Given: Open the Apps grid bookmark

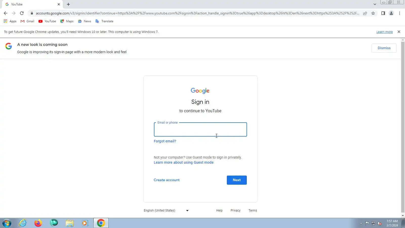Looking at the screenshot, I should click(x=10, y=21).
